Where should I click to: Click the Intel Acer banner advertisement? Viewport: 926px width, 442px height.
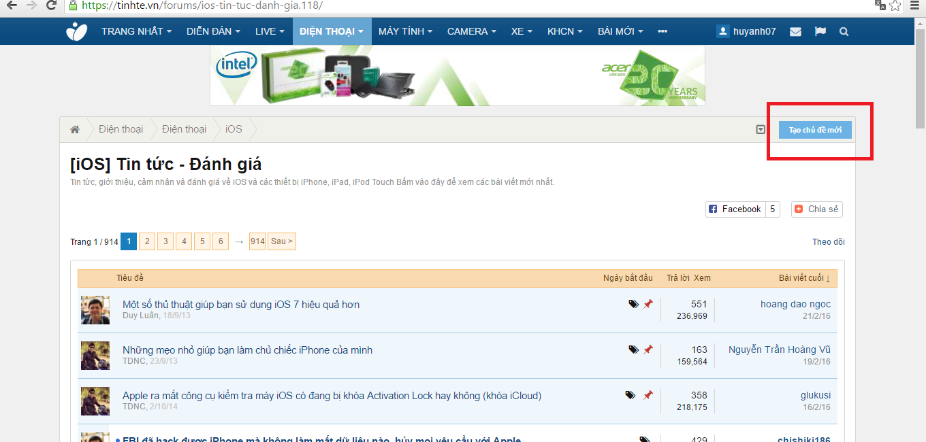458,75
